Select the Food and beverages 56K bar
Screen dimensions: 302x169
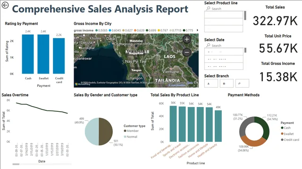click(x=173, y=124)
